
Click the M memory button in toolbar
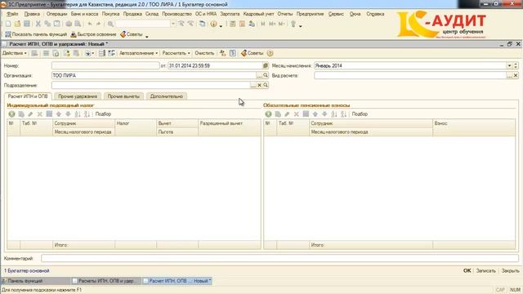pos(263,24)
